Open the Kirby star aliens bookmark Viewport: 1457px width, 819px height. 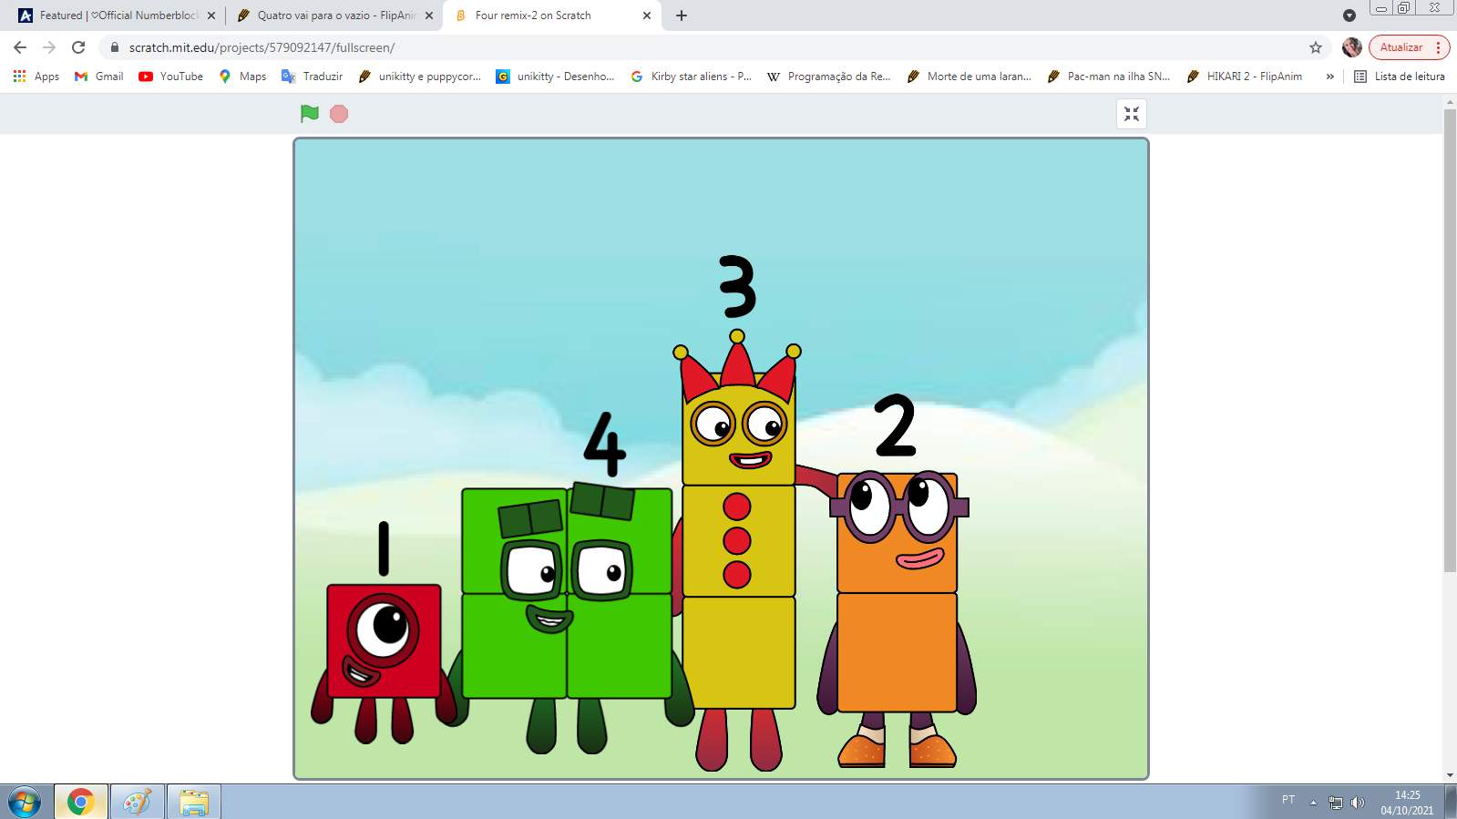click(691, 77)
